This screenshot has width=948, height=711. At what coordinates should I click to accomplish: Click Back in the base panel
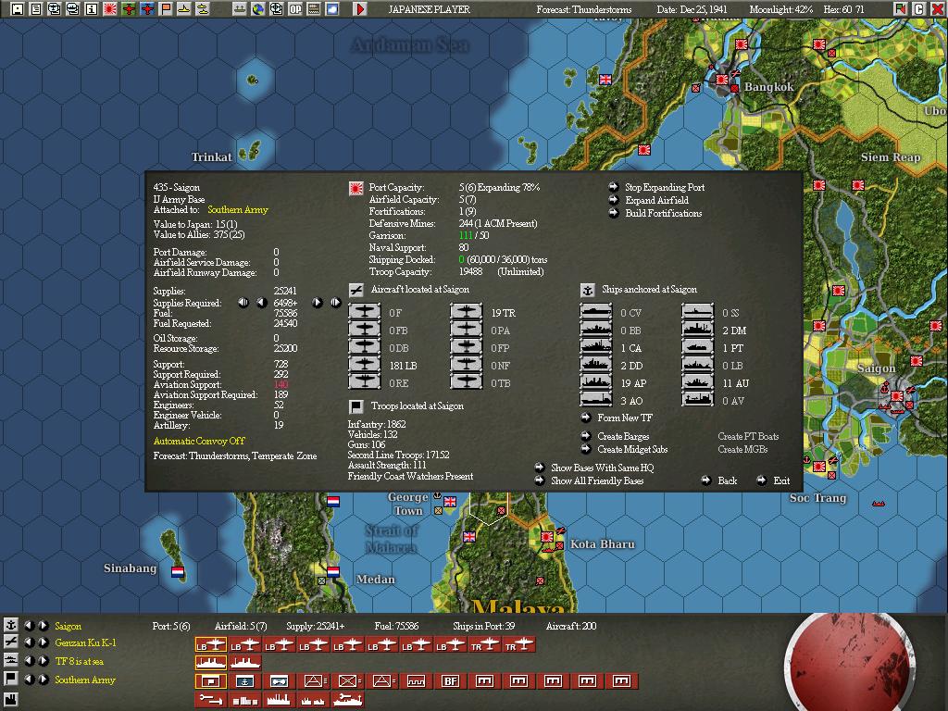(728, 481)
